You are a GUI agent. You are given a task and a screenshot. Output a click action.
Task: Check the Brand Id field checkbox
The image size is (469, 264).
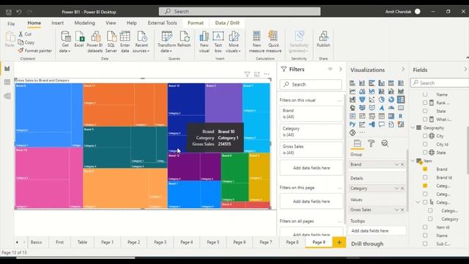(x=425, y=177)
